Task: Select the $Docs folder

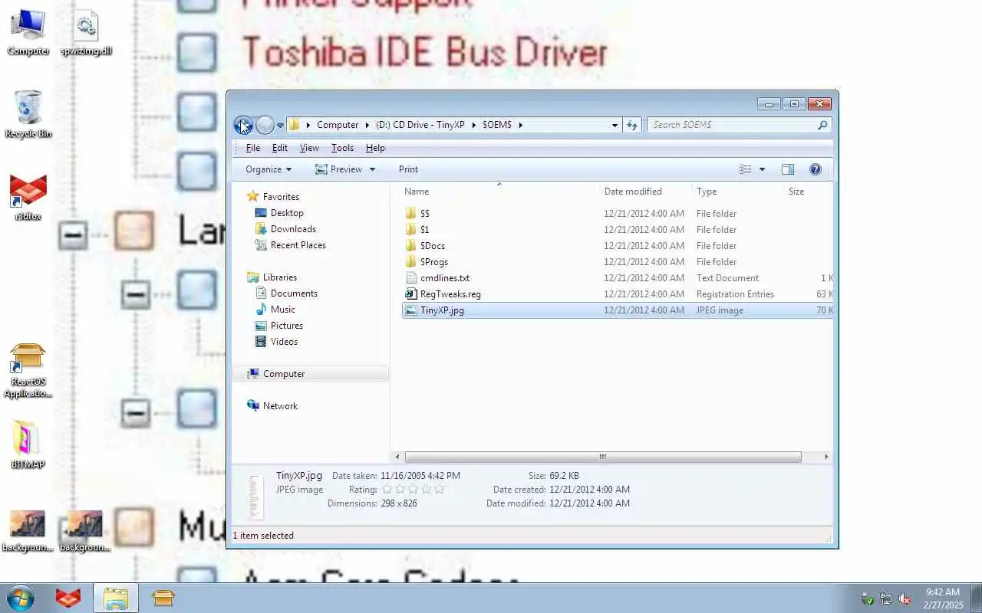Action: 432,246
